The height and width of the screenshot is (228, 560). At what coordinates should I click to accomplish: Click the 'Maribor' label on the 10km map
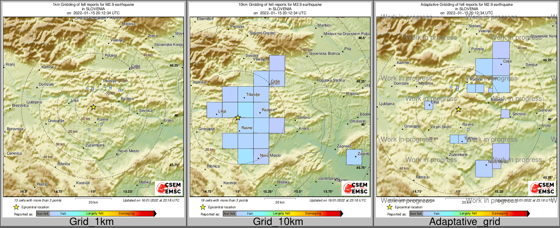click(x=324, y=25)
